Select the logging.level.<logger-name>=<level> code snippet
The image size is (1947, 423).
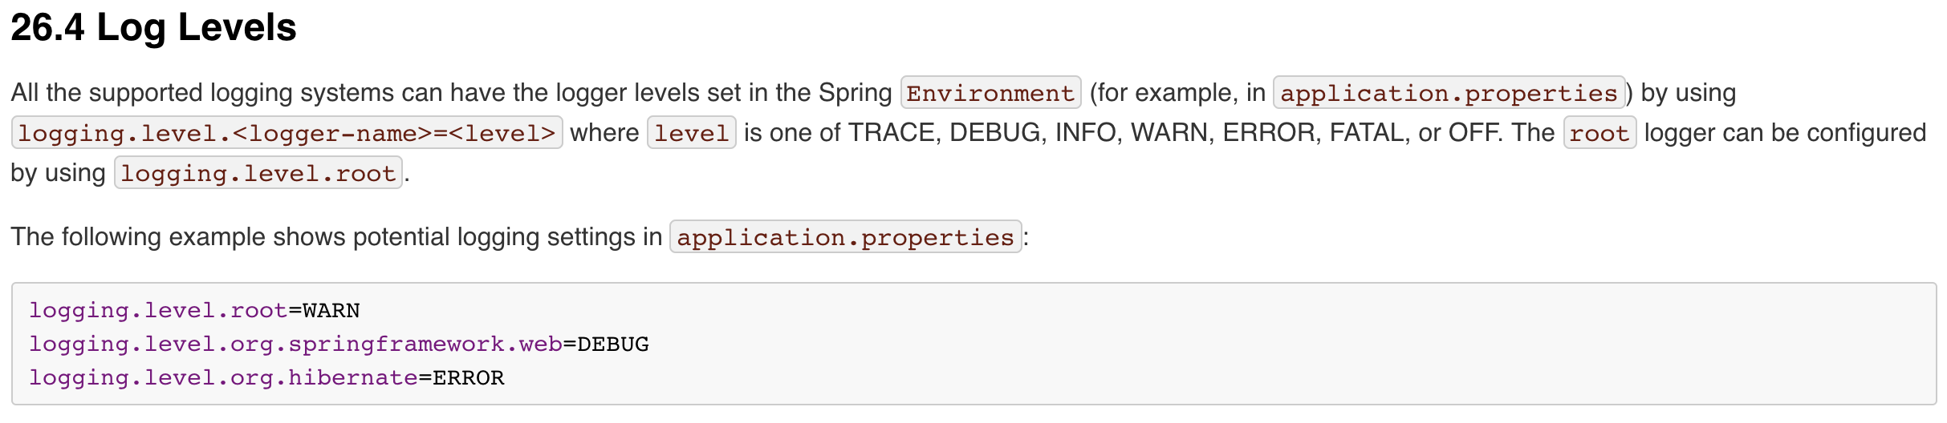point(287,133)
